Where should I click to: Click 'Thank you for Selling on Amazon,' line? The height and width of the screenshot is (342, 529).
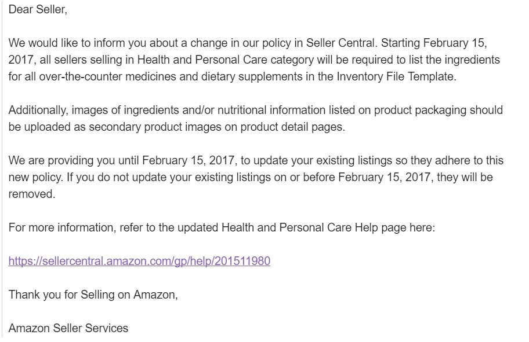pos(93,295)
